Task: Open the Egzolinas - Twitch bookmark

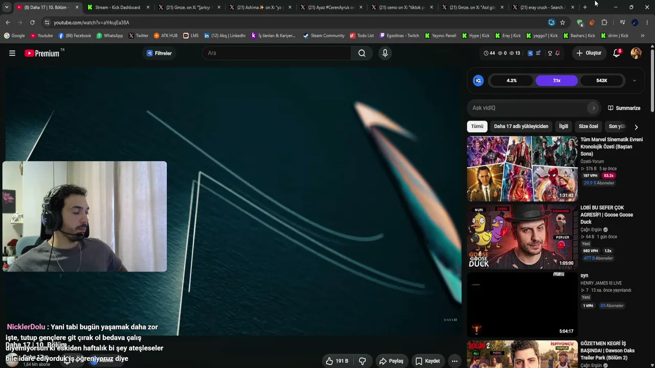Action: tap(399, 36)
